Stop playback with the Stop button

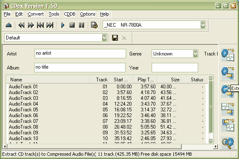pyautogui.click(x=72, y=25)
